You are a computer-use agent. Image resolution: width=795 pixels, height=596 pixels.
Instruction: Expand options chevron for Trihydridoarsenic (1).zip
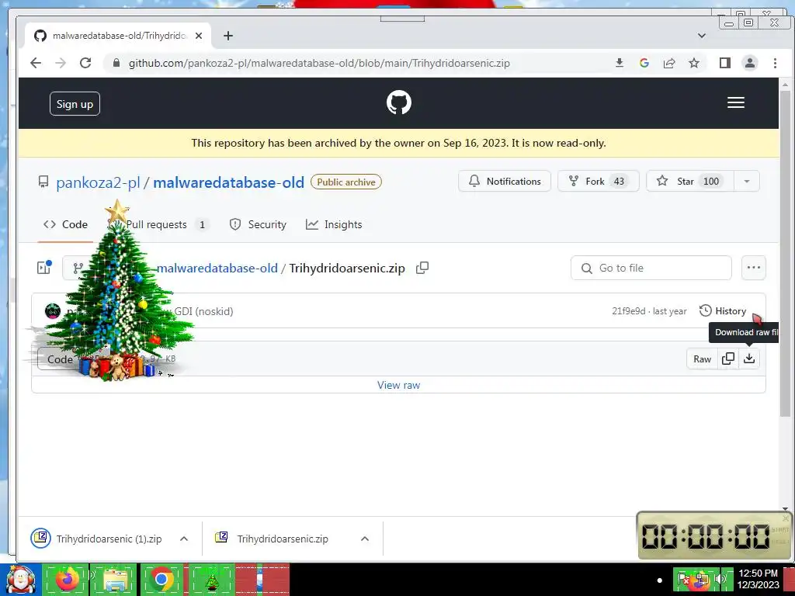click(184, 539)
